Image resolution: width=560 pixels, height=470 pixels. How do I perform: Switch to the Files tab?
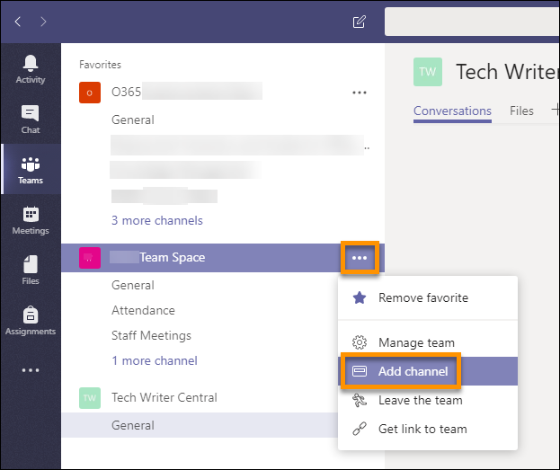[521, 111]
